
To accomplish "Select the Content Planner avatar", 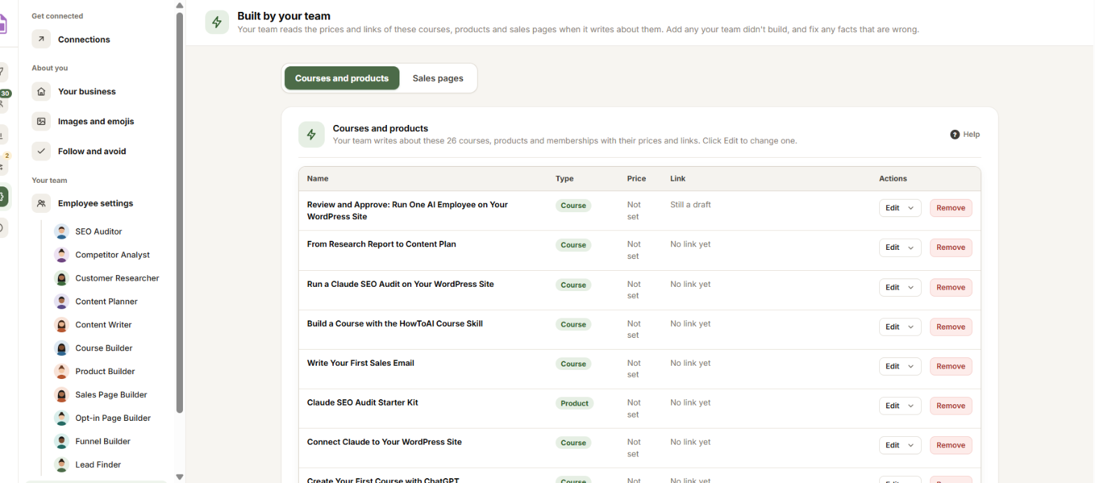I will tap(61, 302).
